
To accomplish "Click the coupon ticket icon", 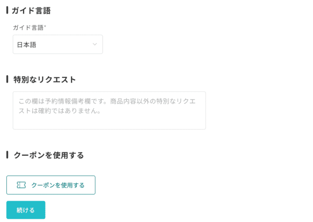I will [x=21, y=185].
